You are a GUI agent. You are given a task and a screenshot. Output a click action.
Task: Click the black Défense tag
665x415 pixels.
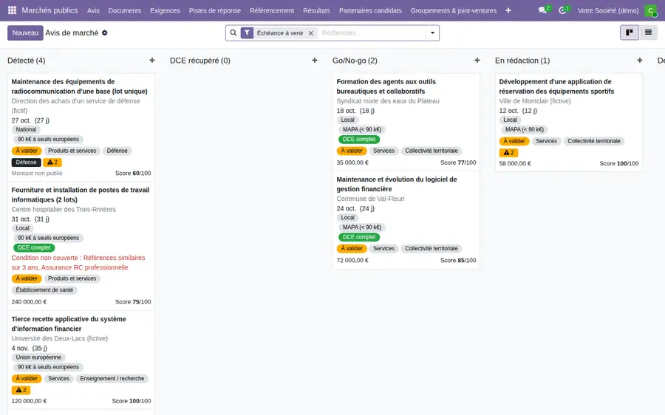[27, 162]
